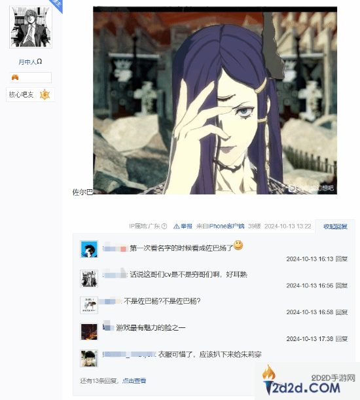Open poster's manga avatar image
Image resolution: width=360 pixels, height=400 pixels.
pyautogui.click(x=31, y=27)
